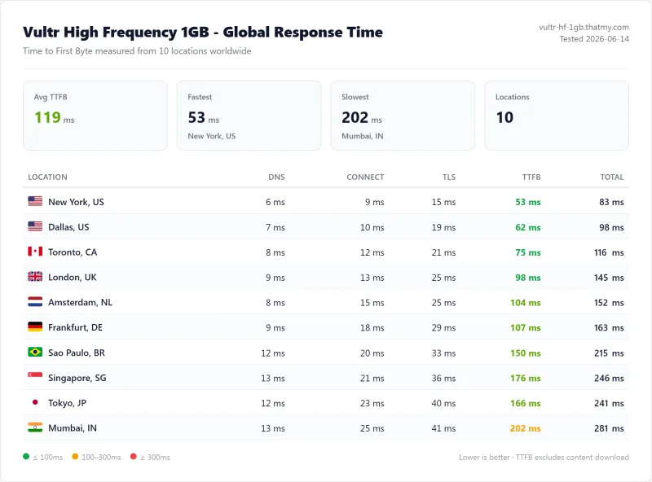The image size is (652, 482).
Task: Click the Brazilian flag beside Sao Paulo
Action: point(35,352)
